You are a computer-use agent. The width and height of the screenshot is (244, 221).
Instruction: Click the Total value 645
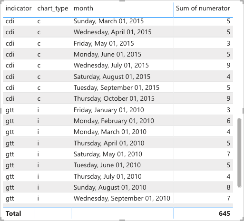(x=224, y=213)
